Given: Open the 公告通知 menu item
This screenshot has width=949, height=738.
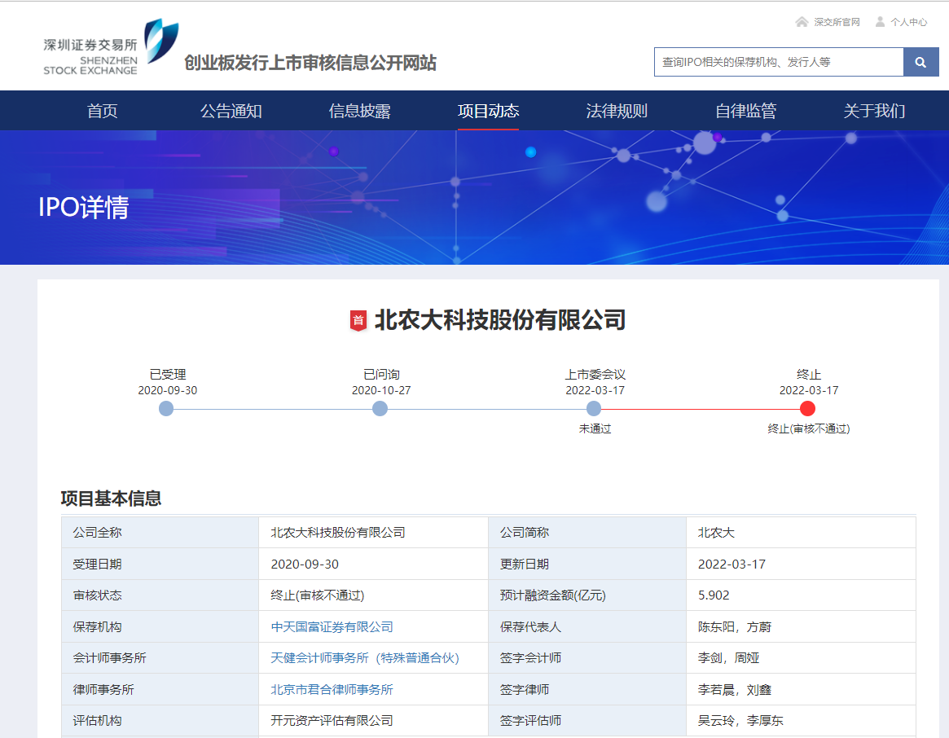Looking at the screenshot, I should 231,111.
